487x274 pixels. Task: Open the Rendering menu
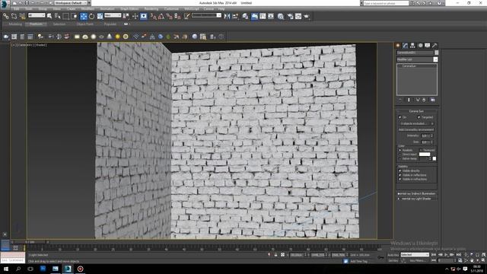coord(151,8)
